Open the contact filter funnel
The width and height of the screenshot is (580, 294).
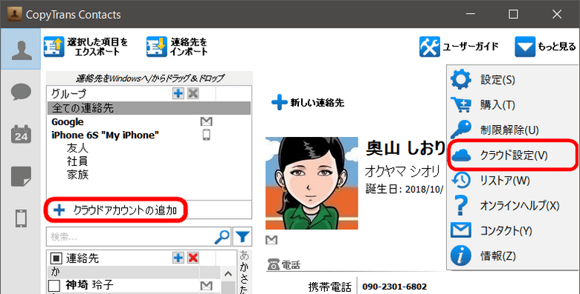[242, 237]
